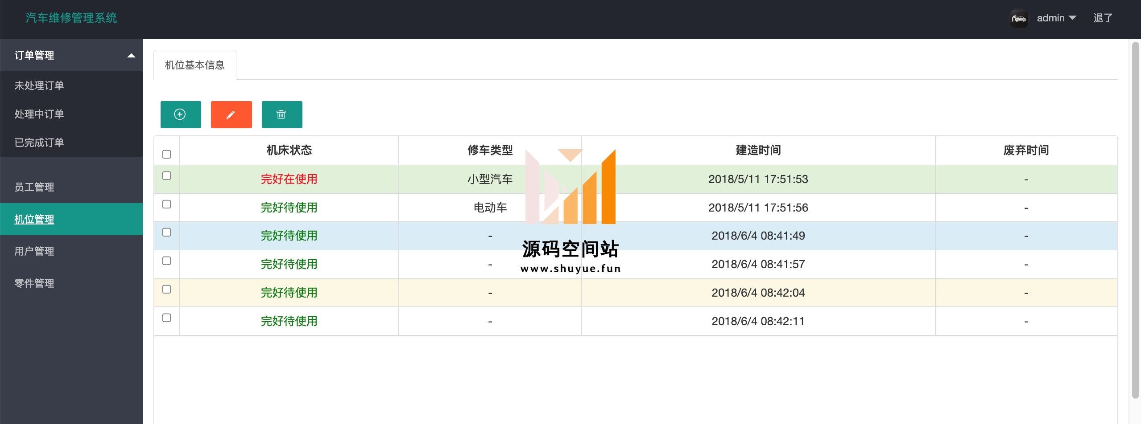
Task: Select 机位管理 menu item
Action: pos(71,219)
